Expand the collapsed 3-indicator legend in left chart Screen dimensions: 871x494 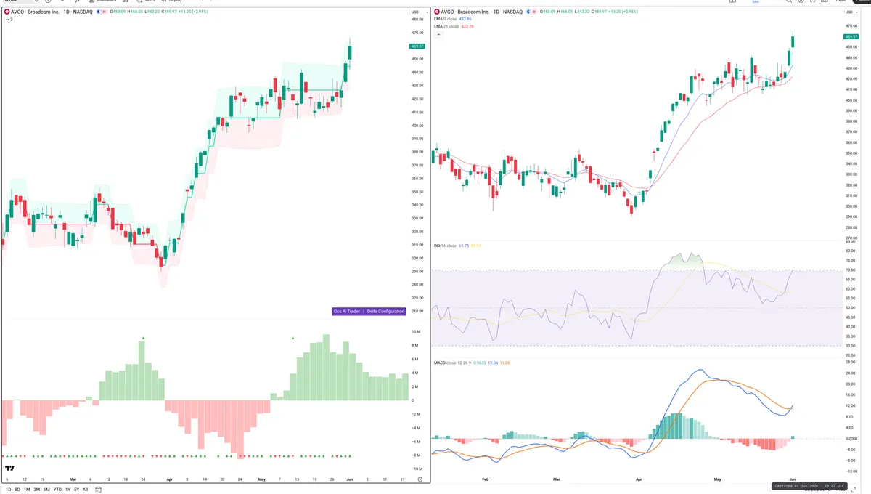pos(9,20)
